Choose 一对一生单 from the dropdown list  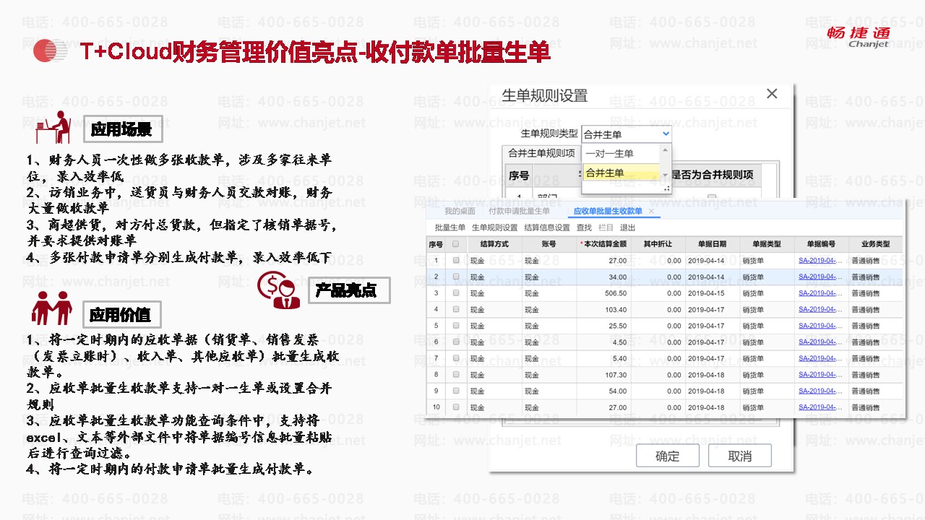point(609,153)
